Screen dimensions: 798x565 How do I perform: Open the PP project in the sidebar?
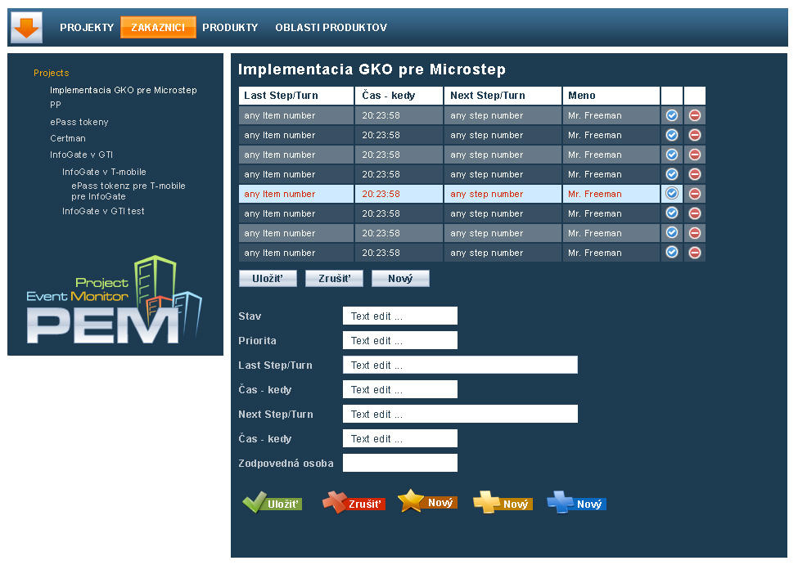(56, 105)
